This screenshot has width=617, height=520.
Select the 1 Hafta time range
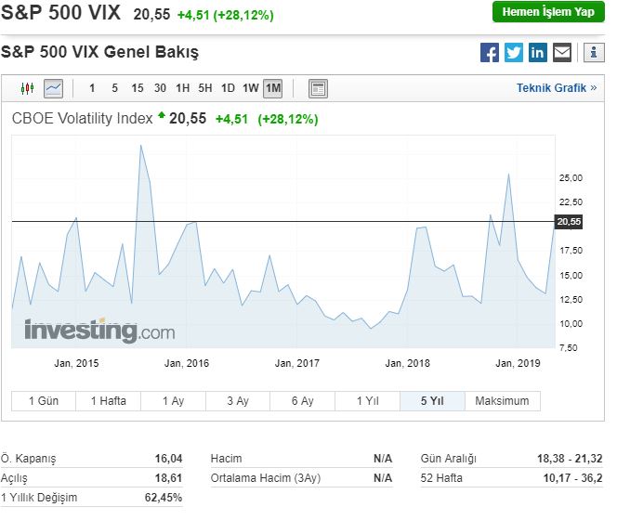click(x=108, y=401)
